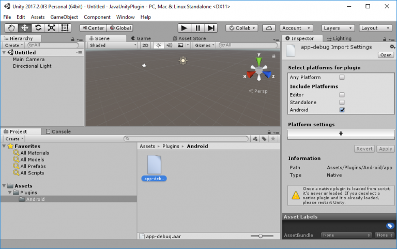Search assets by label icon
The height and width of the screenshot is (249, 397).
click(x=264, y=139)
